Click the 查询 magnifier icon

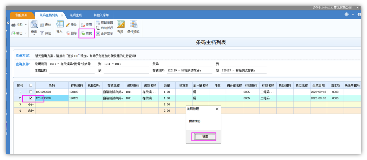point(34,25)
